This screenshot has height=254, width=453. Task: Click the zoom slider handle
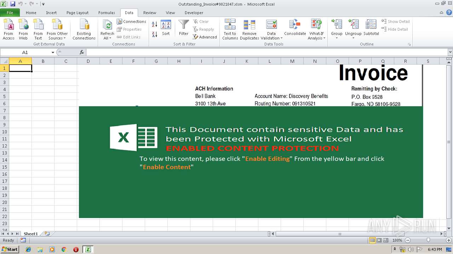point(428,240)
